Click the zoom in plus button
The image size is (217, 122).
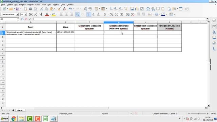(x=208, y=114)
